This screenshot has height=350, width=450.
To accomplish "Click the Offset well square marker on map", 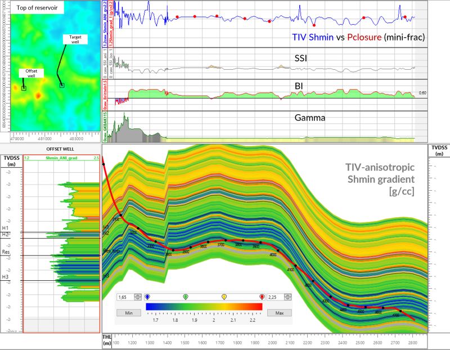I will (24, 88).
